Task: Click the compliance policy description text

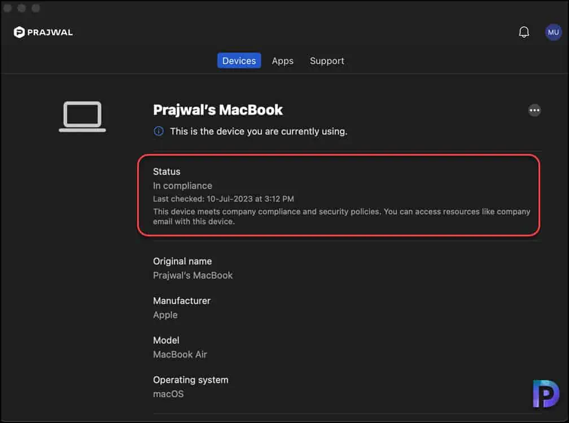Action: 342,217
